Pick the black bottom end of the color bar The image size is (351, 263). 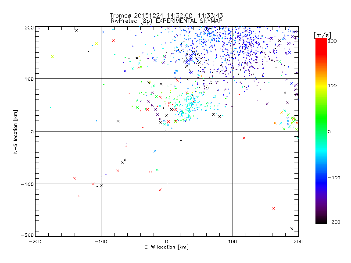point(321,222)
